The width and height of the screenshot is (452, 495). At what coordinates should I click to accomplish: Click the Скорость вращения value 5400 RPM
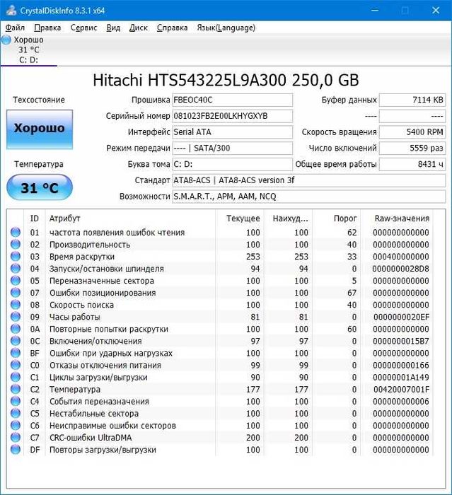412,132
